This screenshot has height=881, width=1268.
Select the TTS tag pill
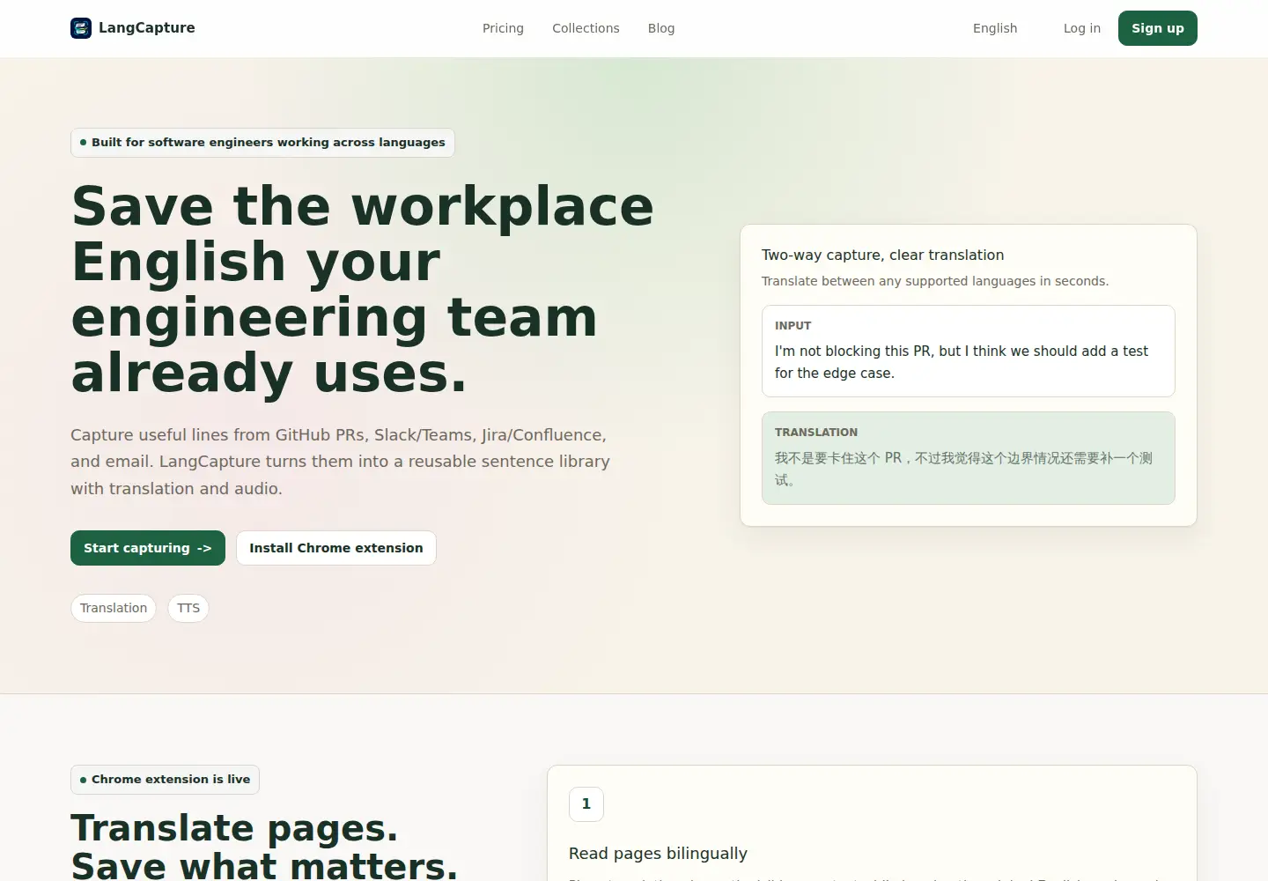[x=188, y=608]
